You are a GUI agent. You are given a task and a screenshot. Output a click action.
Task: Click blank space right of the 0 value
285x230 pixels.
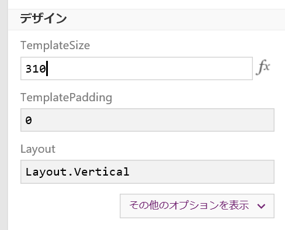point(153,120)
